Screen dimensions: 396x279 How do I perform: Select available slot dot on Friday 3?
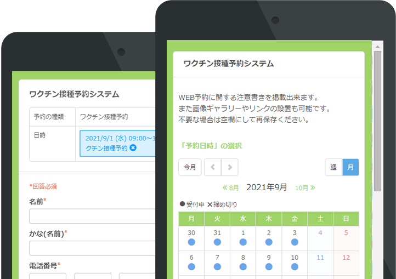tap(295, 242)
